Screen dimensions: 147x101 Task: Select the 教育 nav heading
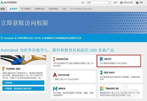point(3,9)
